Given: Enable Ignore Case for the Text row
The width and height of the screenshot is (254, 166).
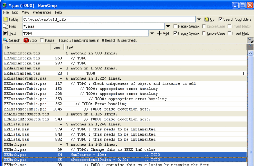Looking at the screenshot, I should pos(204,33).
